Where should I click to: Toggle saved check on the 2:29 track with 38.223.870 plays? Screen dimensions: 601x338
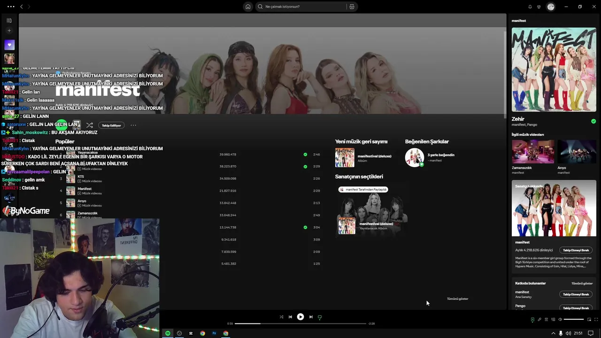[x=305, y=167]
